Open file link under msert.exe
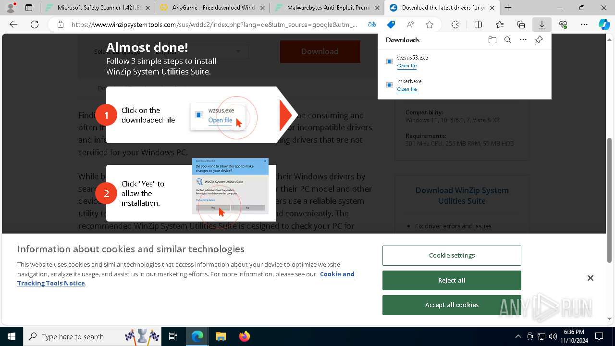The height and width of the screenshot is (346, 615). coord(406,89)
